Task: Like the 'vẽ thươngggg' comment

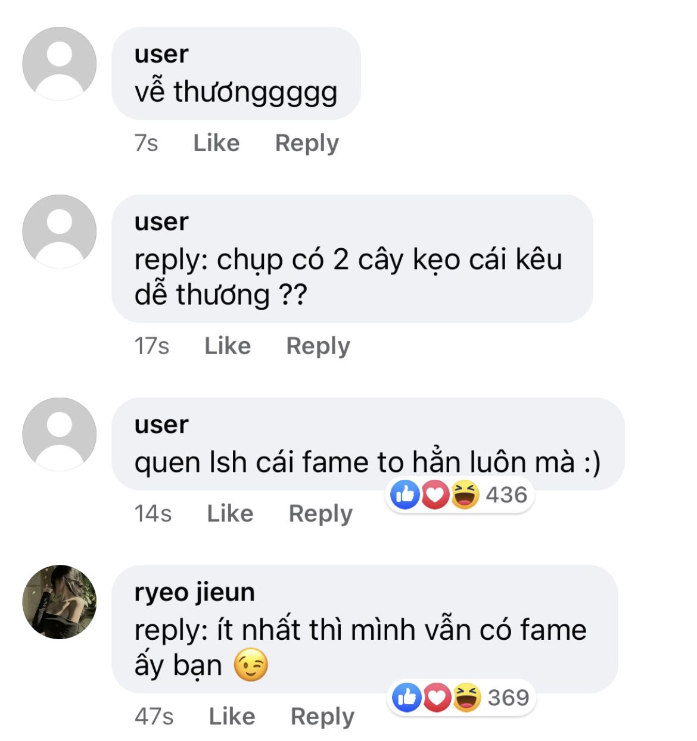Action: pos(216,143)
